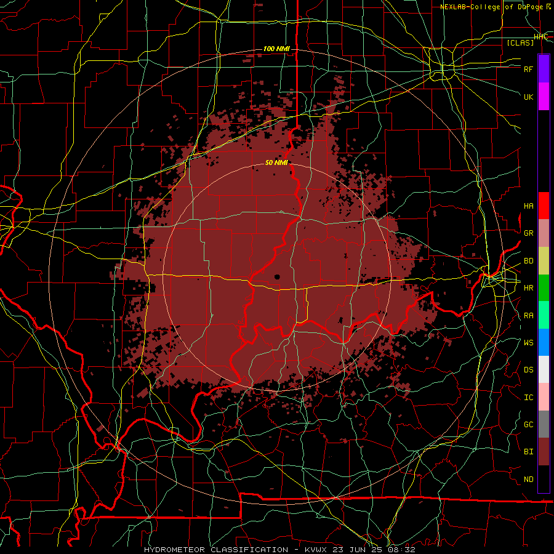Click the 'BI' legend label
The width and height of the screenshot is (554, 554).
pos(528,452)
